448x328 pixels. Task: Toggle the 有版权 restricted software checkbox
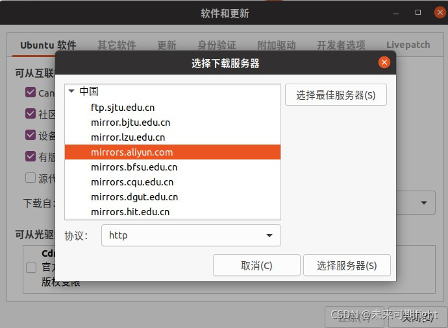[x=31, y=156]
